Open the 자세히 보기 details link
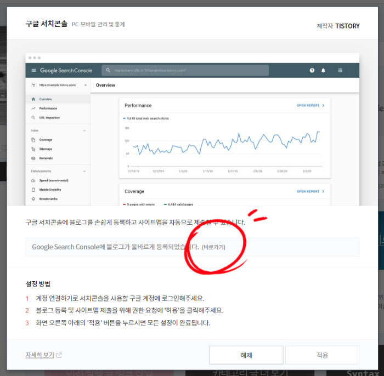384x376 pixels. (39, 355)
